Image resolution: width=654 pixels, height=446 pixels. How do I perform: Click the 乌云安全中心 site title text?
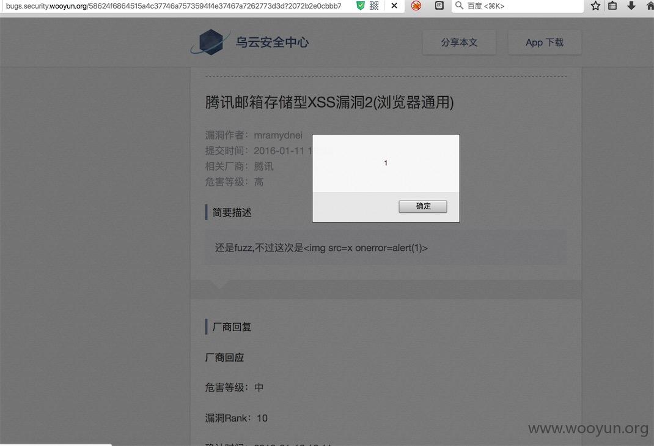[272, 42]
